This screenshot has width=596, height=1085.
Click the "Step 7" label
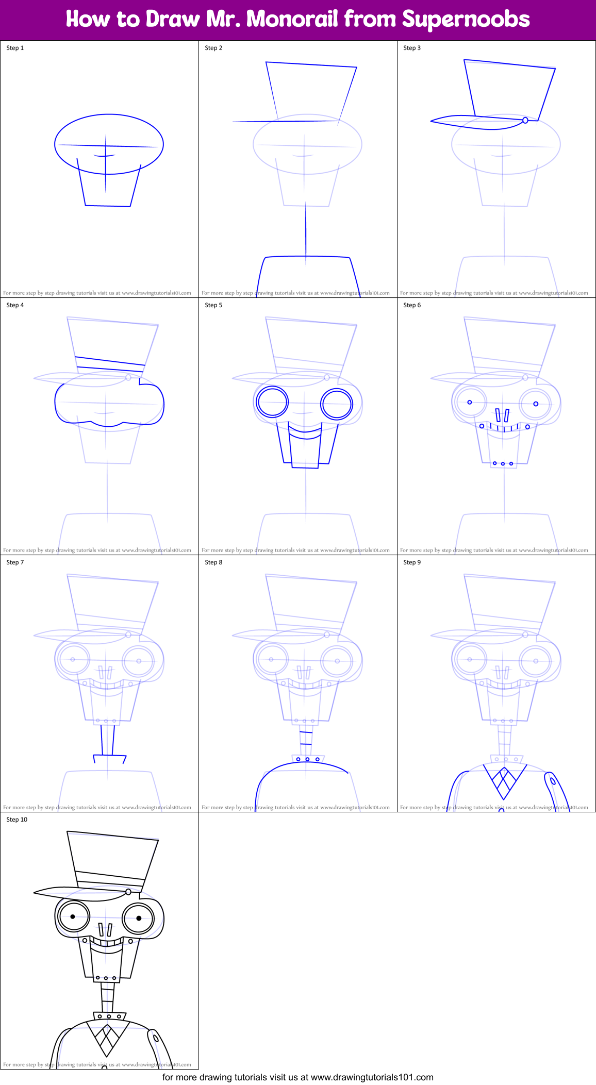click(15, 562)
